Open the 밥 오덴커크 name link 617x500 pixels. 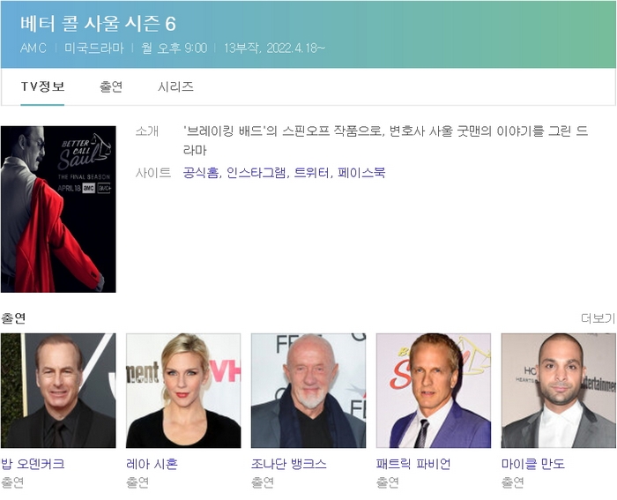coord(33,464)
